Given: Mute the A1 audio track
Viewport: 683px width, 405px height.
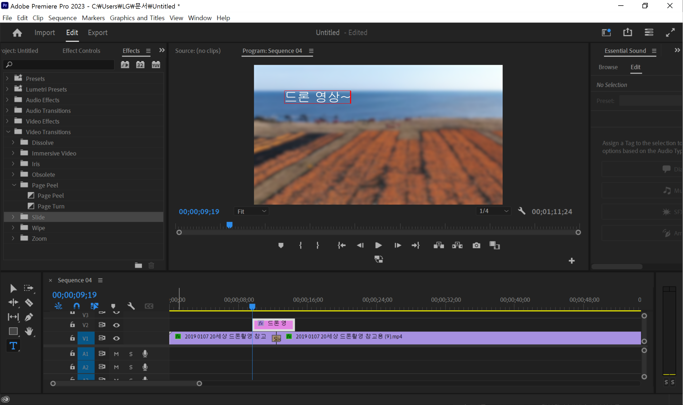Looking at the screenshot, I should pos(116,354).
